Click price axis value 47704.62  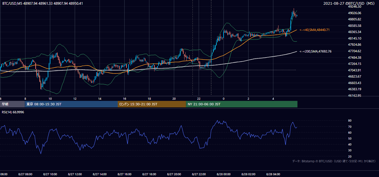[354, 51]
